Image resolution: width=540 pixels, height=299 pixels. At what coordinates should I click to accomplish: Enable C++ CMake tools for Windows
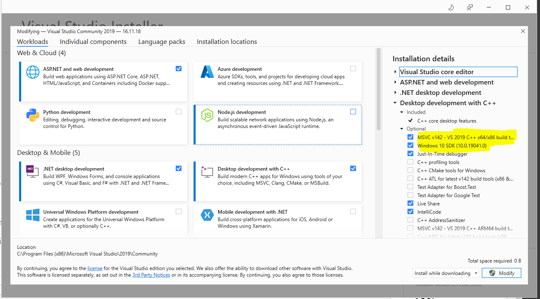410,170
